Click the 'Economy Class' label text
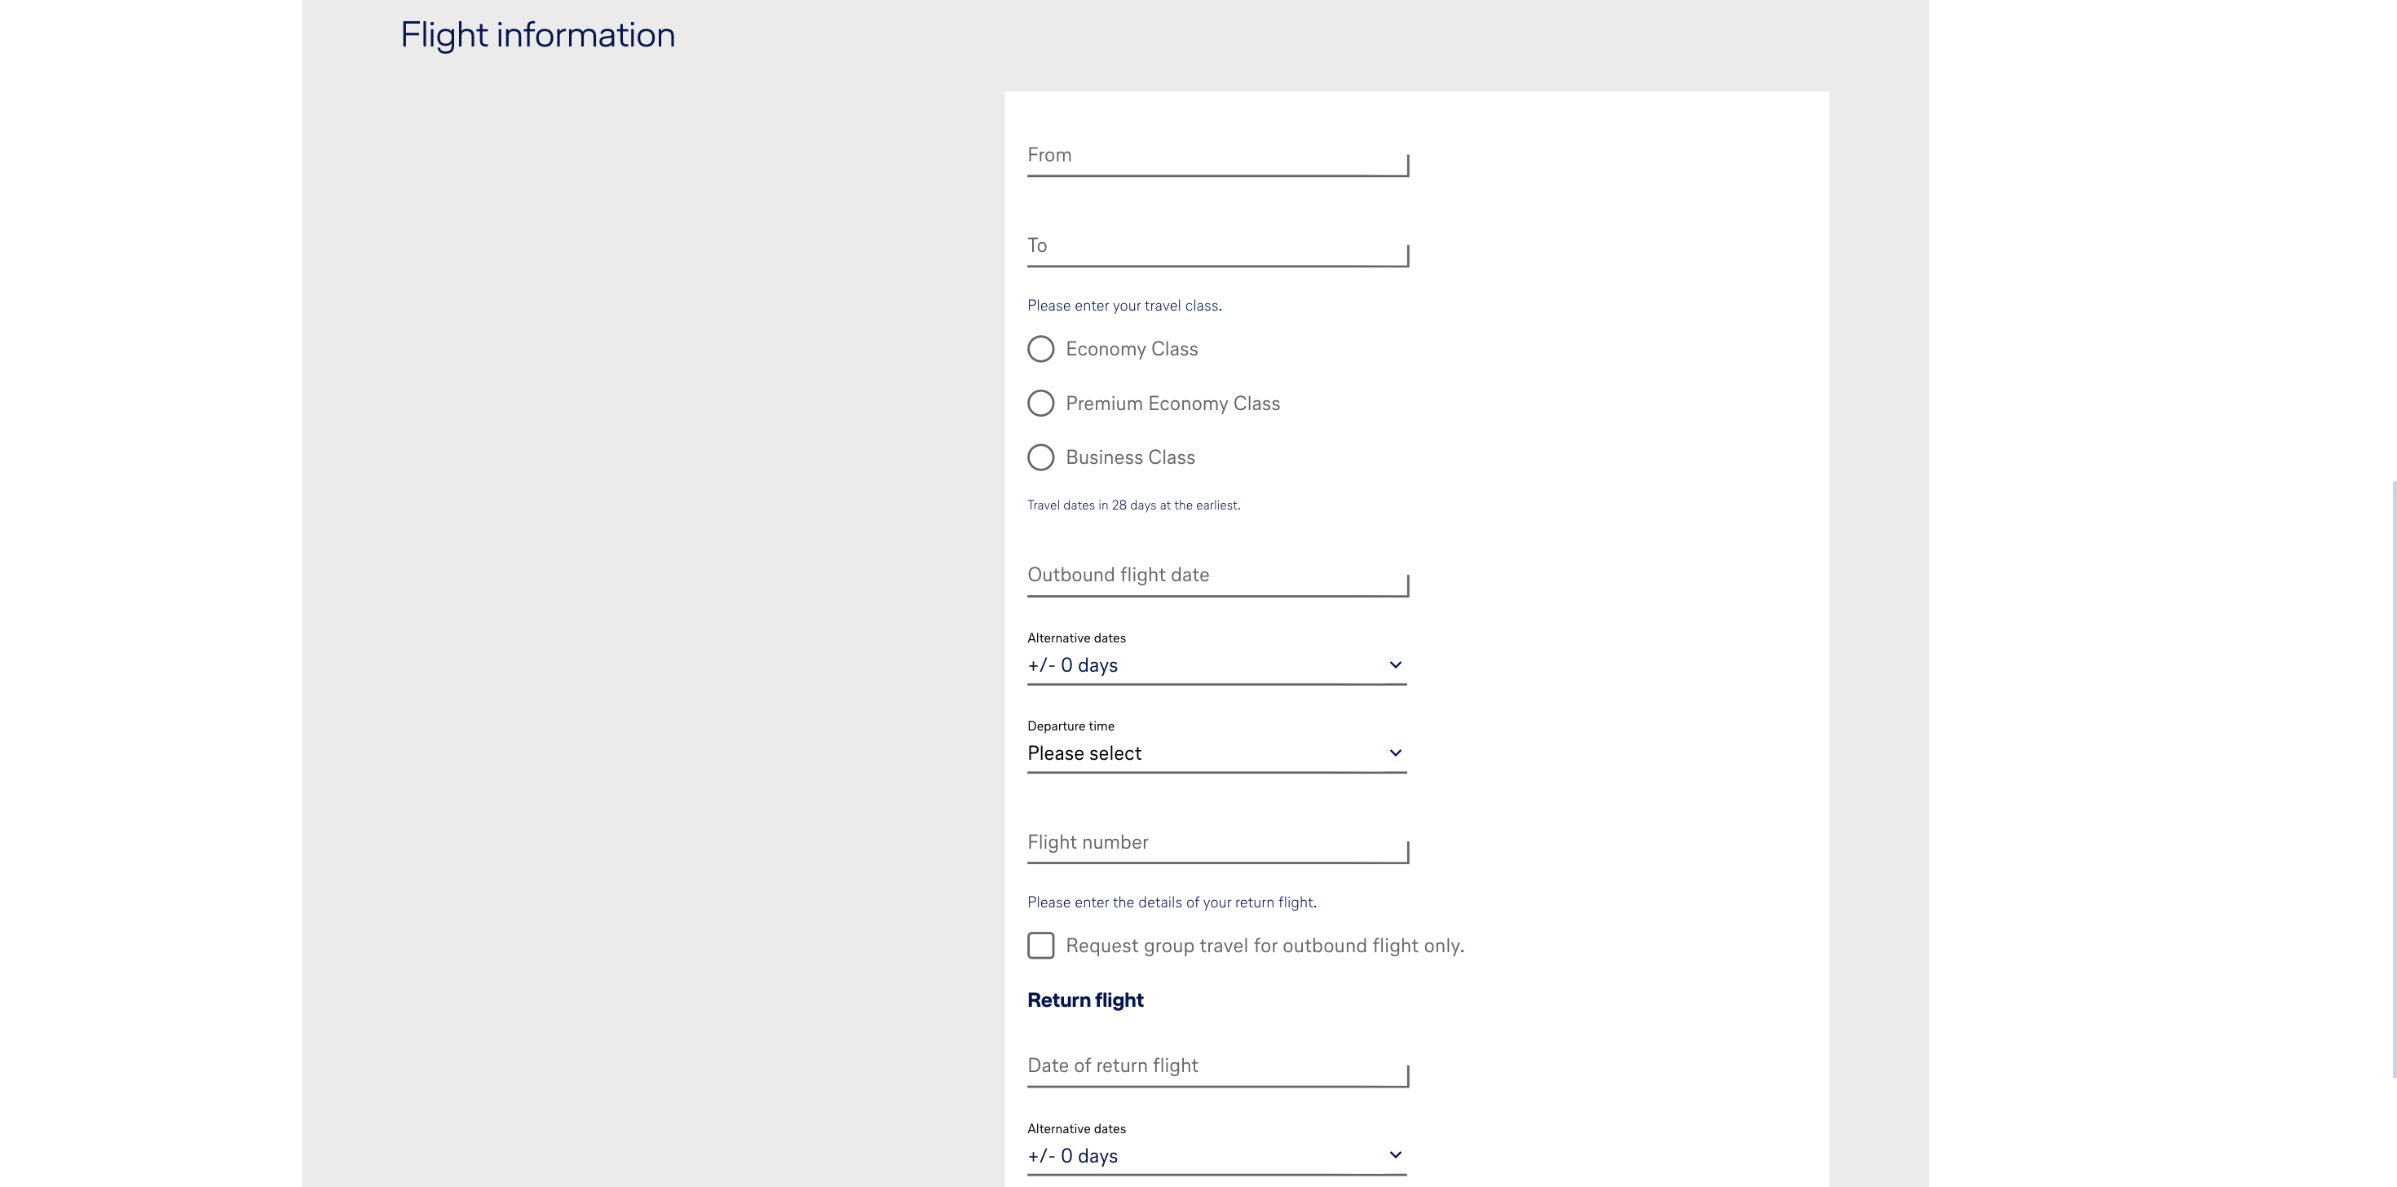 pos(1132,349)
